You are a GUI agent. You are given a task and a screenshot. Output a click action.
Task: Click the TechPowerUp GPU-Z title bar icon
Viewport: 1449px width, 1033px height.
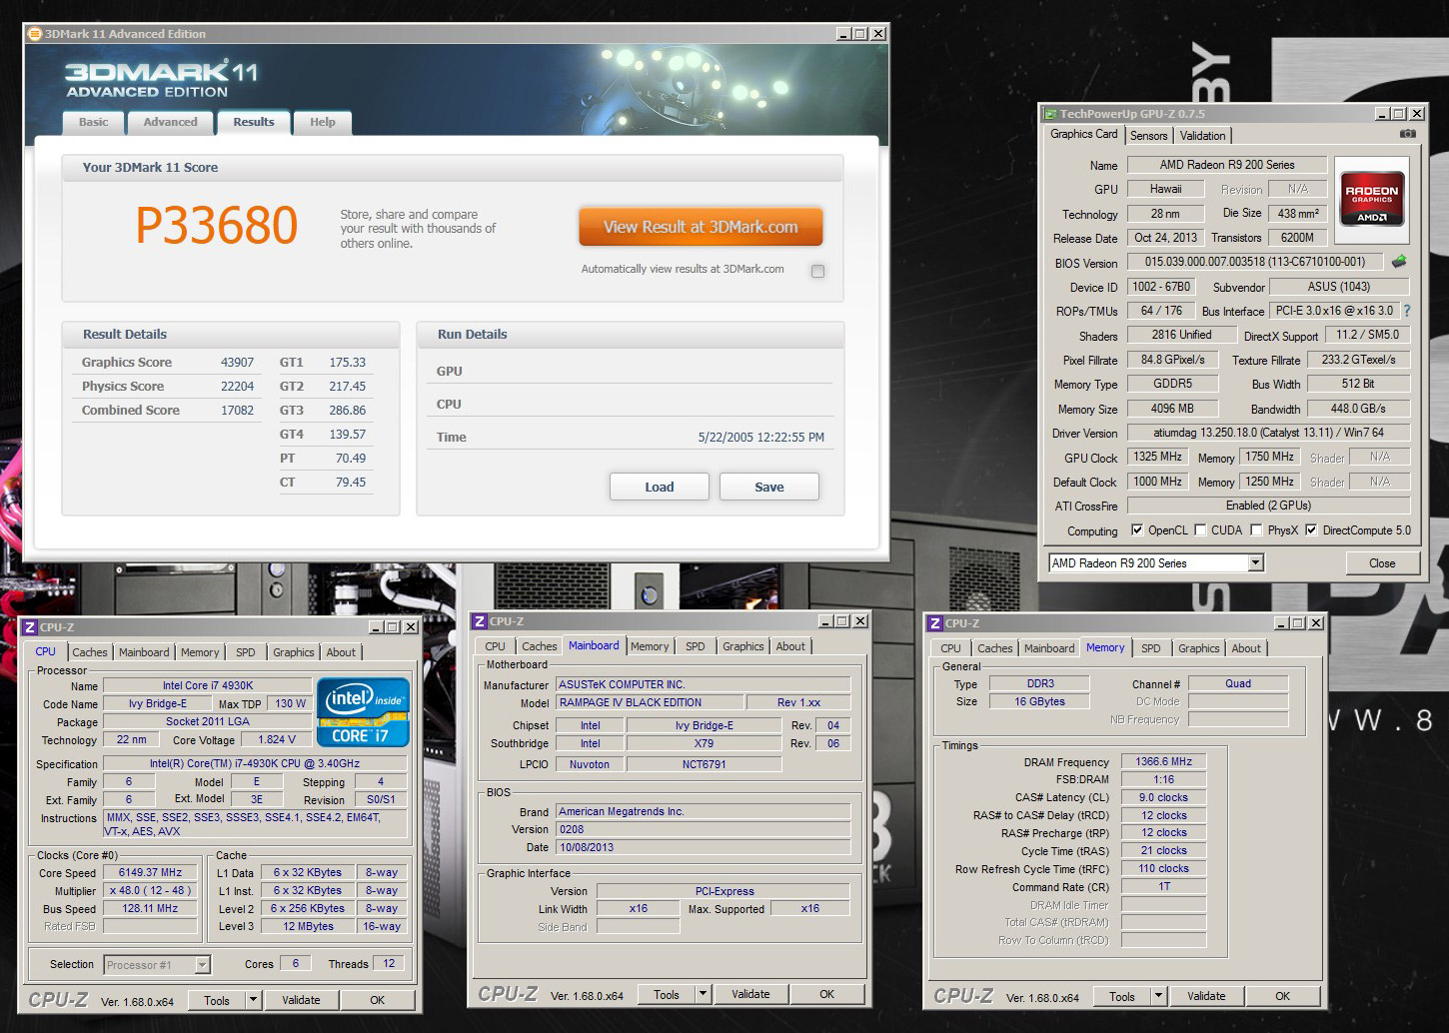1050,114
